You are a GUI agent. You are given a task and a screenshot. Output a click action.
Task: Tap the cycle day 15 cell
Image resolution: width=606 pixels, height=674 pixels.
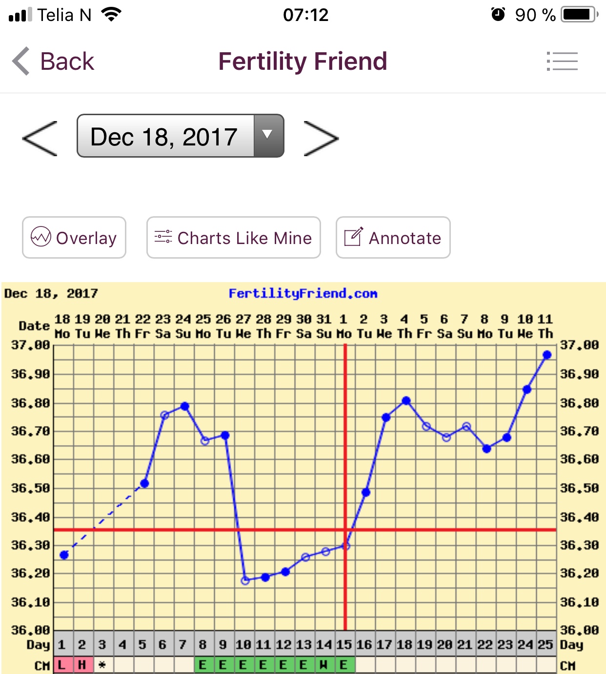click(x=343, y=645)
